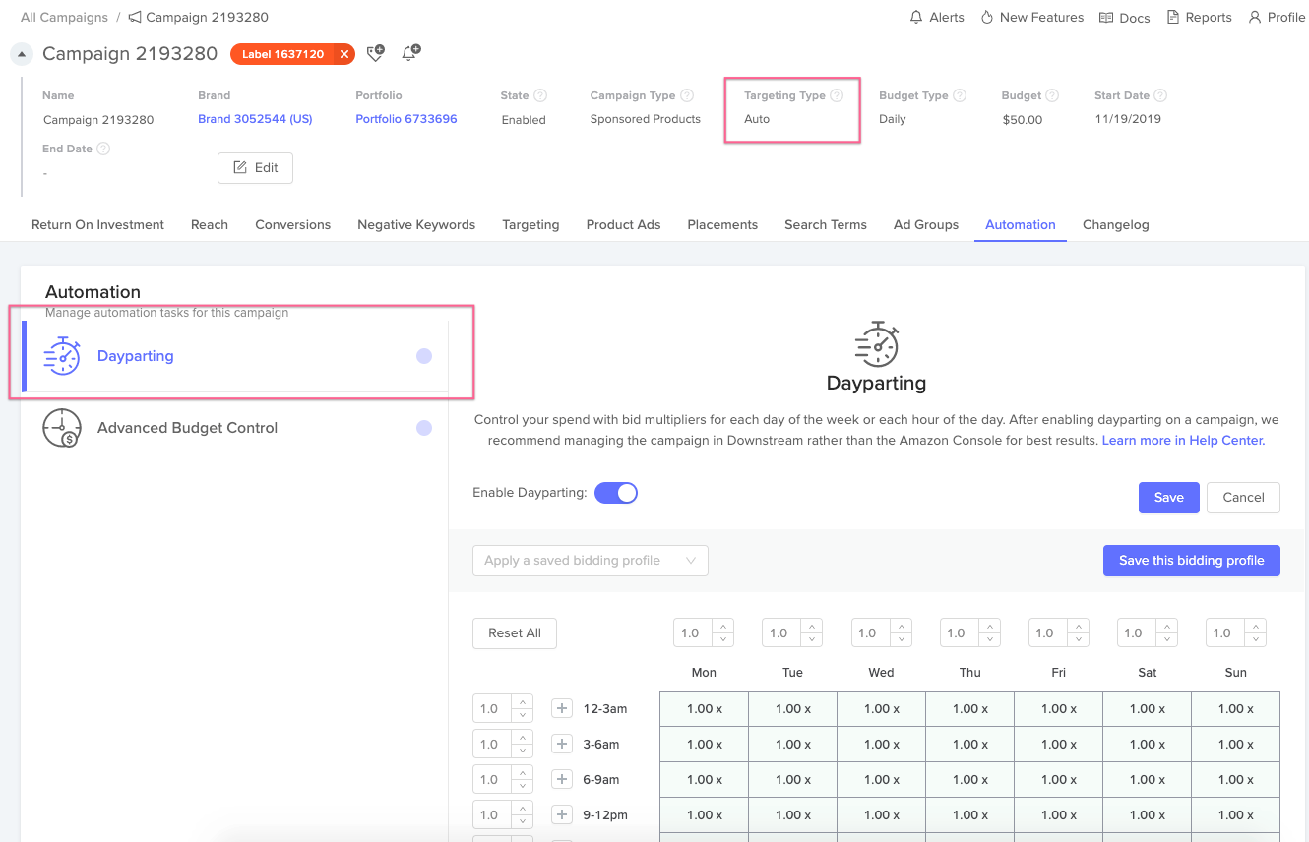Open the Docs icon in top navigation
This screenshot has width=1309, height=842.
1107,17
